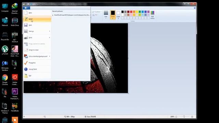Open the Size line thickness dropdown
219x123 pixels.
106,15
